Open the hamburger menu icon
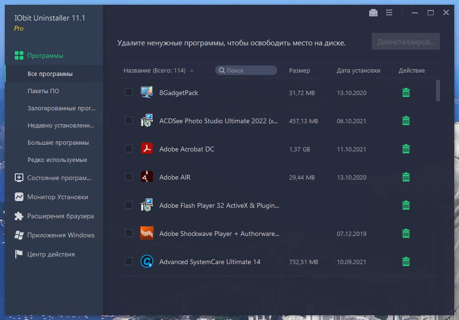Viewport: 459px width, 320px height. pos(389,12)
